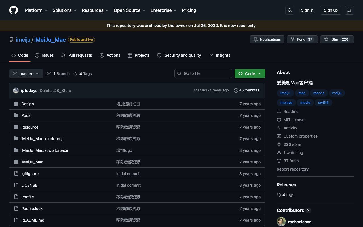Open the green Code dropdown
This screenshot has height=227, width=363.
click(250, 73)
